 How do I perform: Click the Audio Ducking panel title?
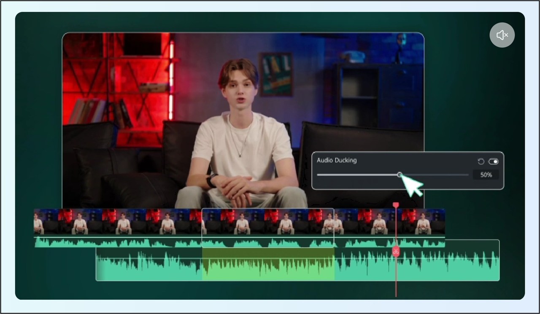[336, 160]
